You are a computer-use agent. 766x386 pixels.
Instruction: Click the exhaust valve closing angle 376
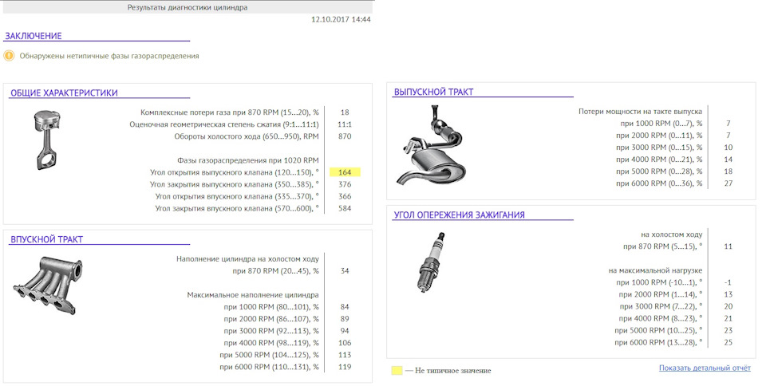click(x=345, y=184)
